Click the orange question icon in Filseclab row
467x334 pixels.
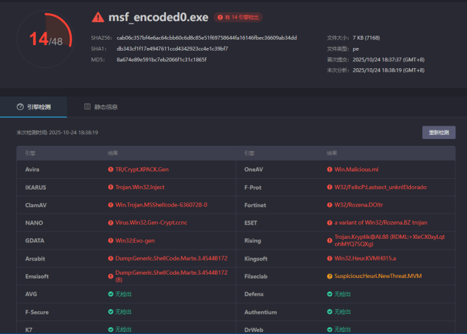[329, 276]
